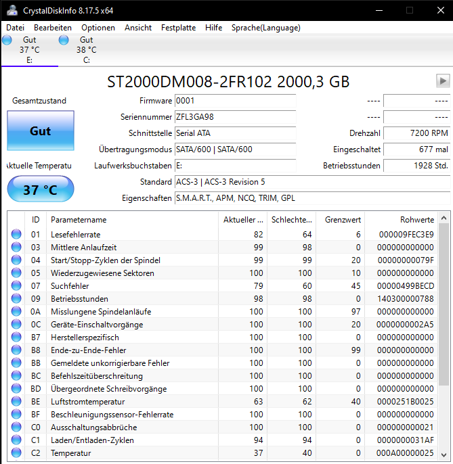
Task: Click status orb of Ende-zu-Ende-Fehler row
Action: click(16, 350)
